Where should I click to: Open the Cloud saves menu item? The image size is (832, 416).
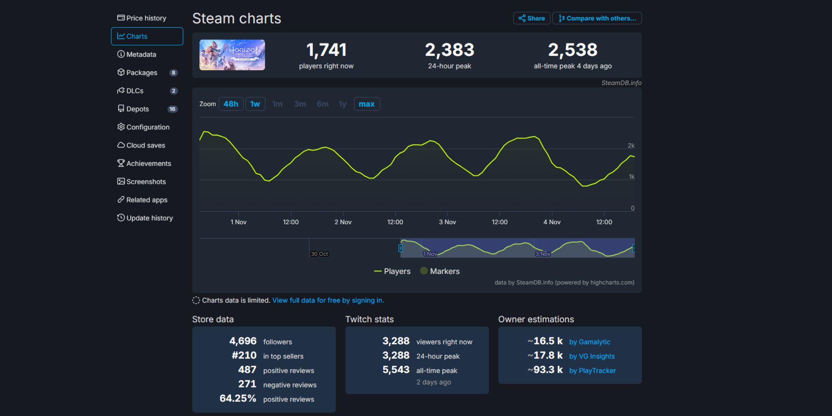147,145
